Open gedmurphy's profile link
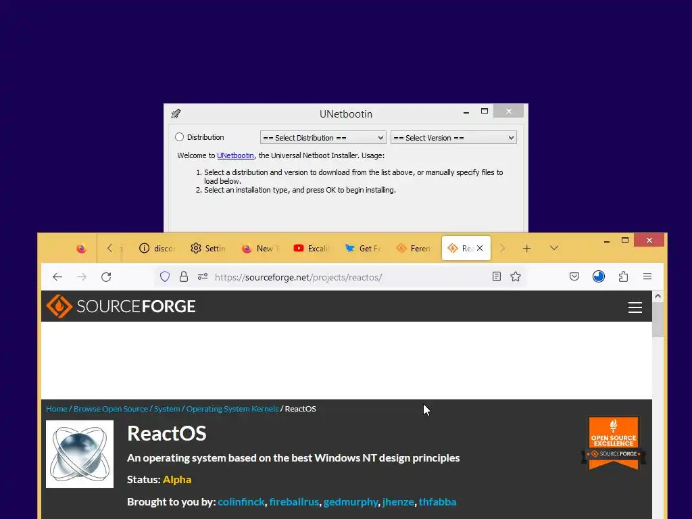 pos(351,502)
